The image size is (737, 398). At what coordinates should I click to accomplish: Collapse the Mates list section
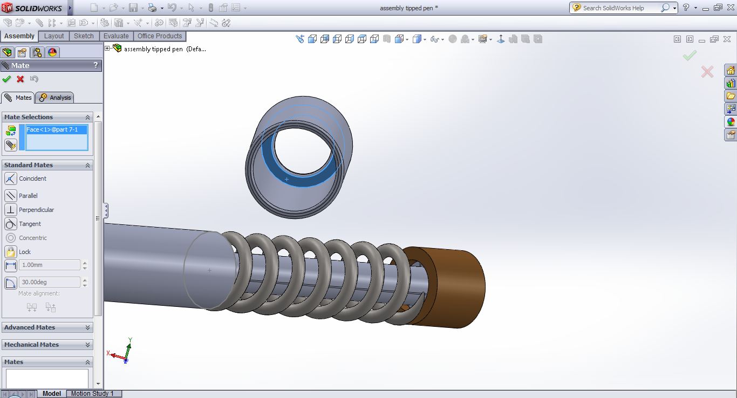click(87, 362)
